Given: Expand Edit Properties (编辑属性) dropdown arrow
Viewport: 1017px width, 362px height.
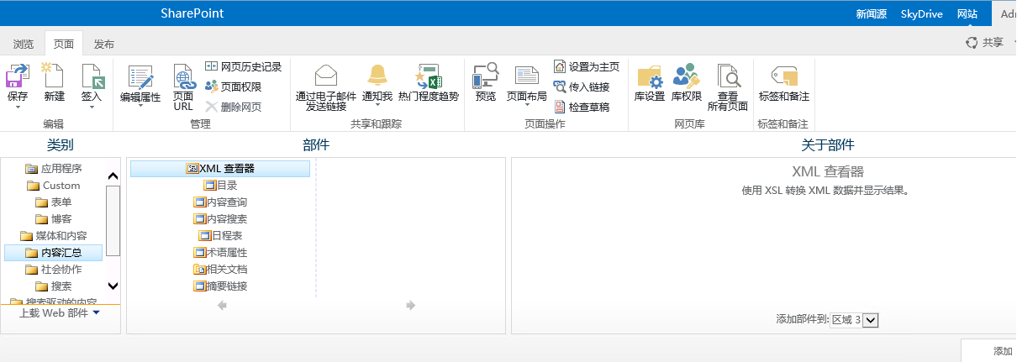Looking at the screenshot, I should pos(140,108).
